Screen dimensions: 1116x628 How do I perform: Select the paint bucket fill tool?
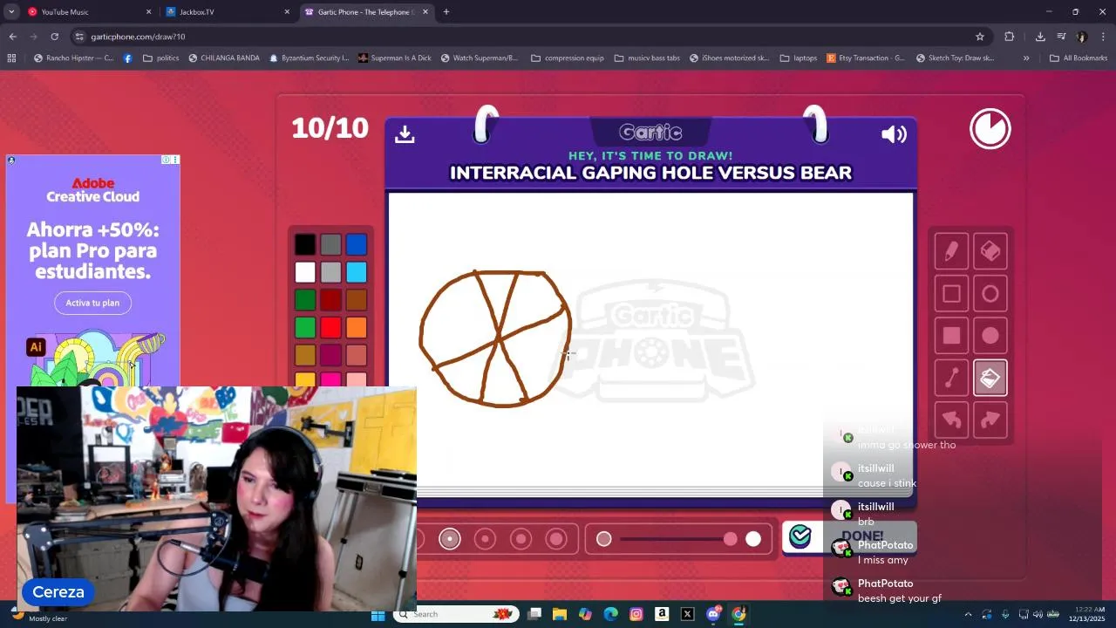point(990,378)
